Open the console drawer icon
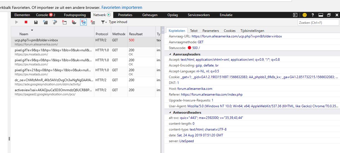This screenshot has width=340, height=153. 295,15
